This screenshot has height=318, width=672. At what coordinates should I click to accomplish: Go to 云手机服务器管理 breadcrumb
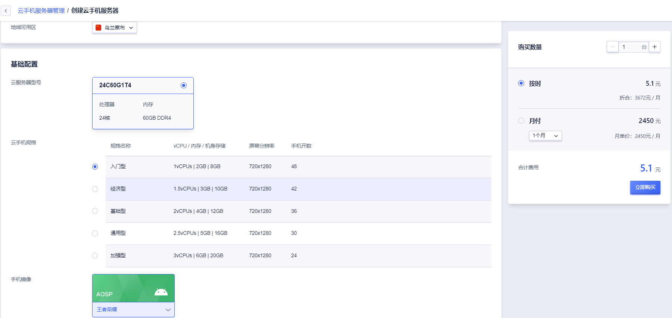tap(41, 11)
